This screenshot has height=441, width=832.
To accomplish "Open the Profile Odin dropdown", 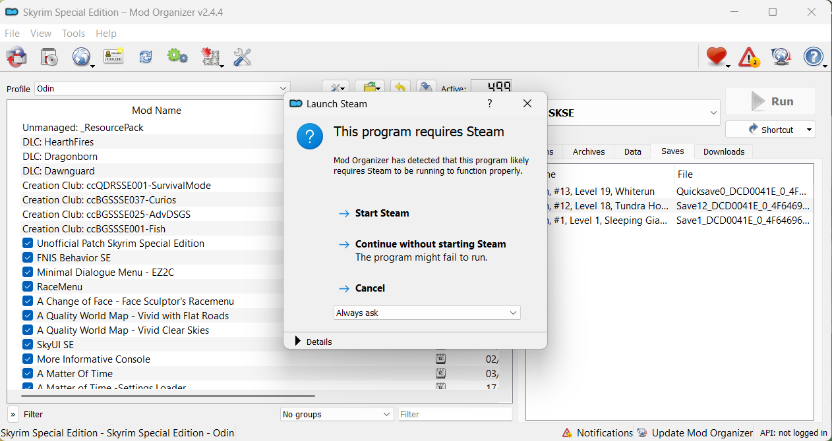I will coord(162,88).
